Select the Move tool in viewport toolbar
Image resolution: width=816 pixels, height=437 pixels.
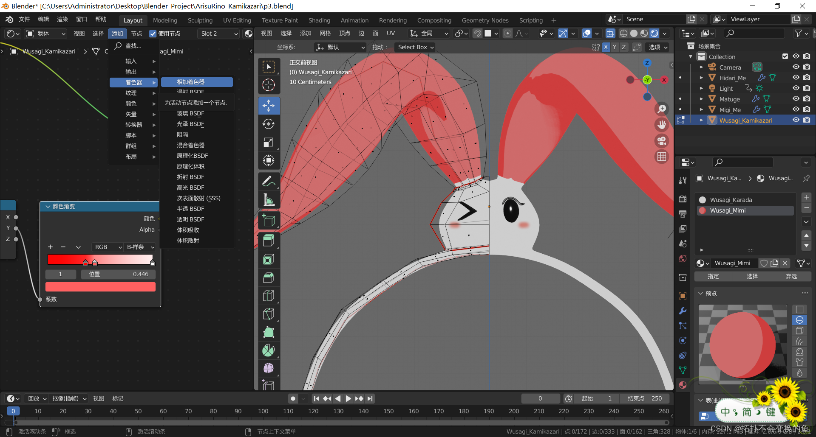coord(269,106)
